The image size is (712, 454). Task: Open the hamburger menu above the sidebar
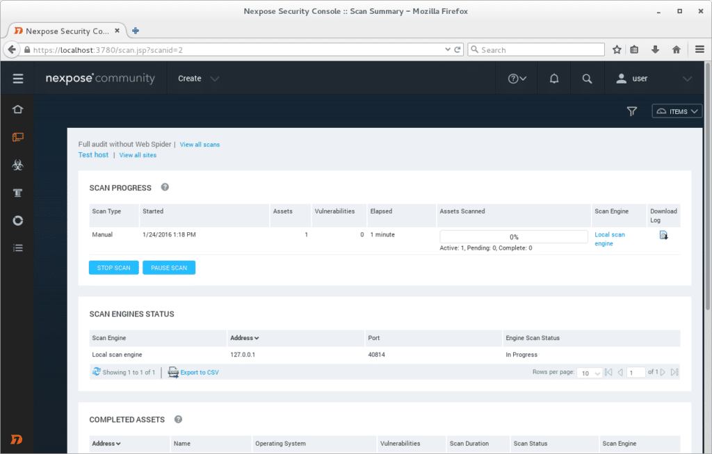(x=17, y=78)
